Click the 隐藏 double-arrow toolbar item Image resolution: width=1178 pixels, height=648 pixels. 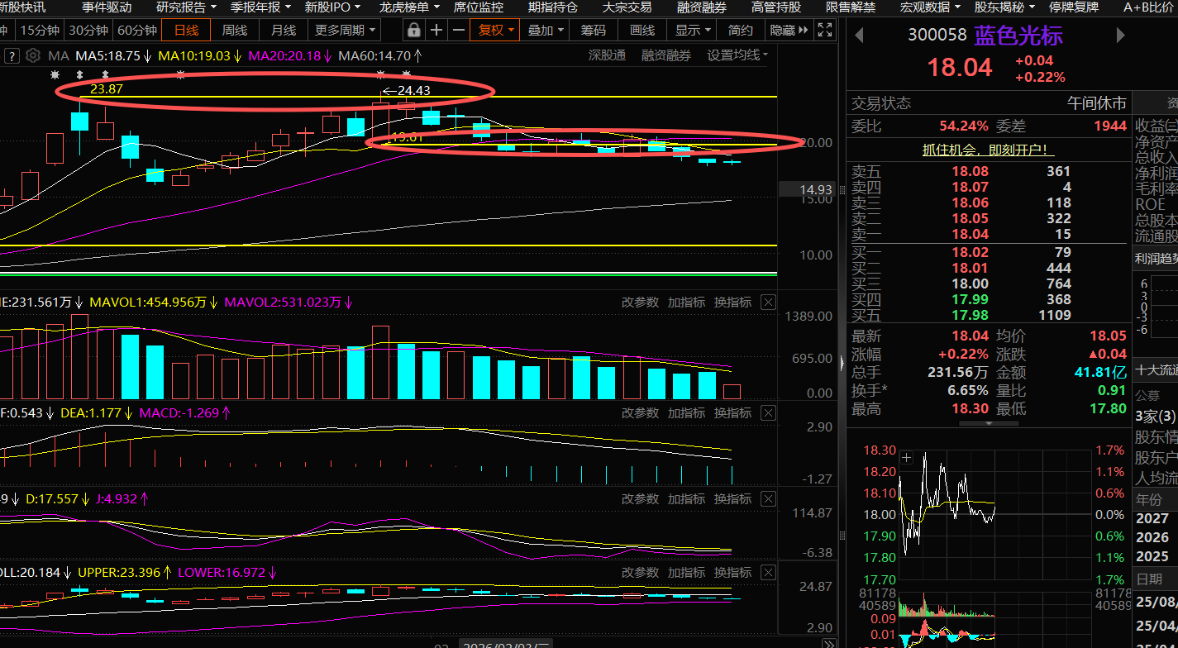click(x=789, y=31)
